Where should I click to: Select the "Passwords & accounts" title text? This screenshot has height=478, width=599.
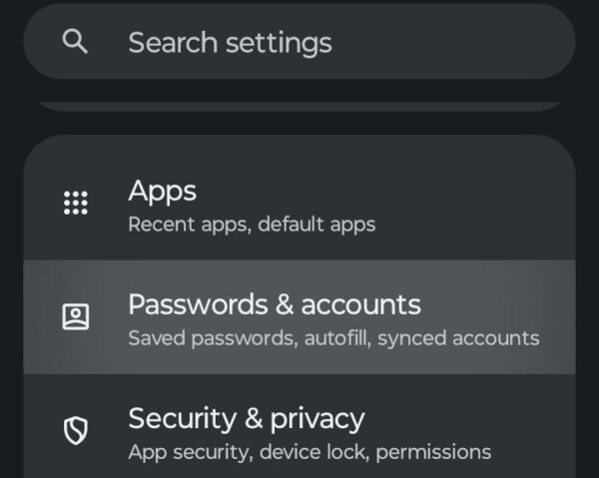click(x=275, y=303)
